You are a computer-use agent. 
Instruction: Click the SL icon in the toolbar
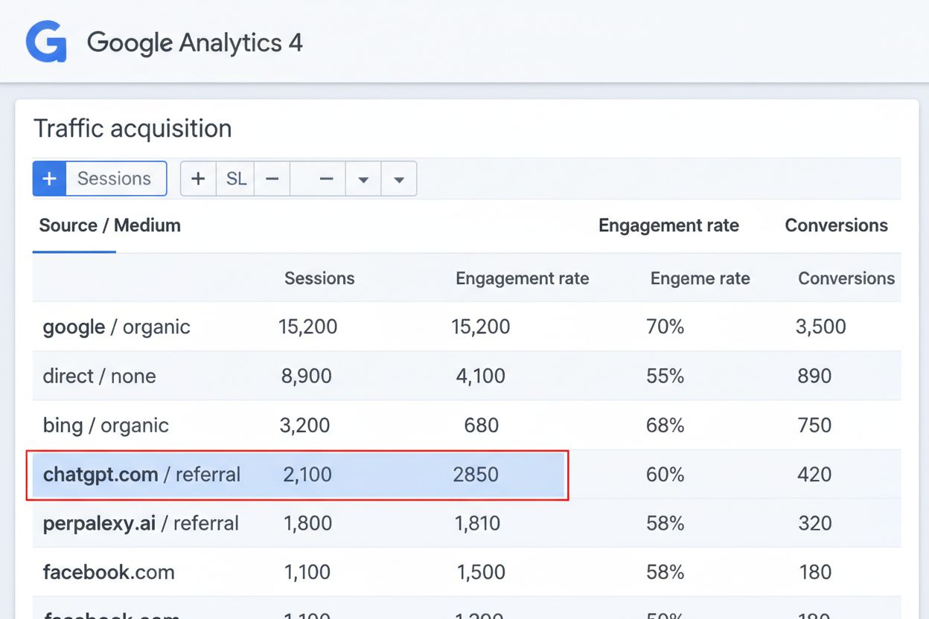(235, 179)
